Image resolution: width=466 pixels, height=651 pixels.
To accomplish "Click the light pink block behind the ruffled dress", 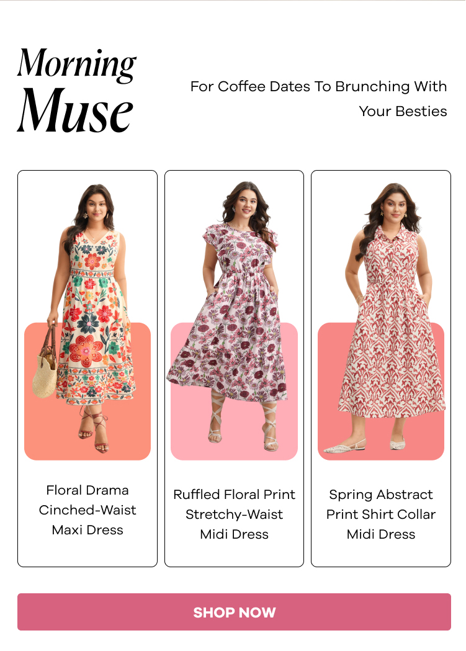I will 234,432.
